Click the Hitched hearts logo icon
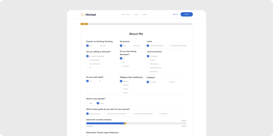The image size is (273, 136). (x=82, y=15)
